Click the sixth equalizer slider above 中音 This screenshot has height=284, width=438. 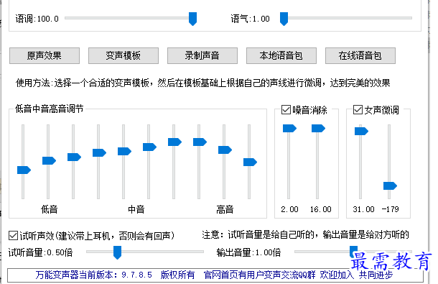pos(150,147)
